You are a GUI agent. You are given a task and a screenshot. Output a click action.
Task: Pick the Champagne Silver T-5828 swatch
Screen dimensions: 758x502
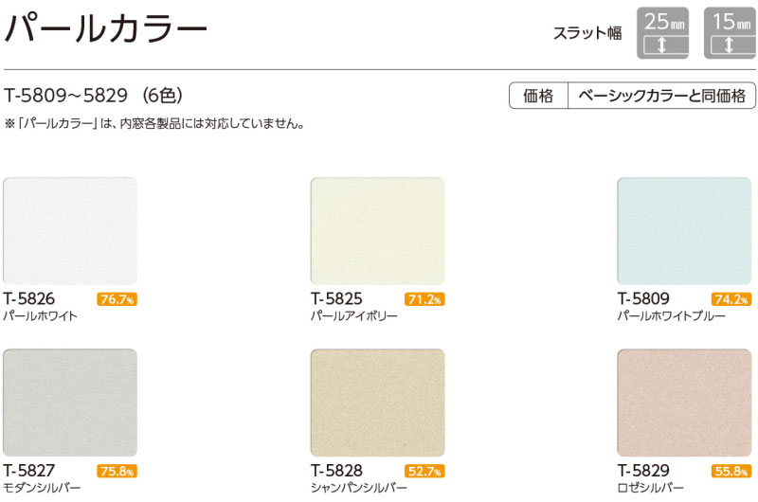click(377, 403)
